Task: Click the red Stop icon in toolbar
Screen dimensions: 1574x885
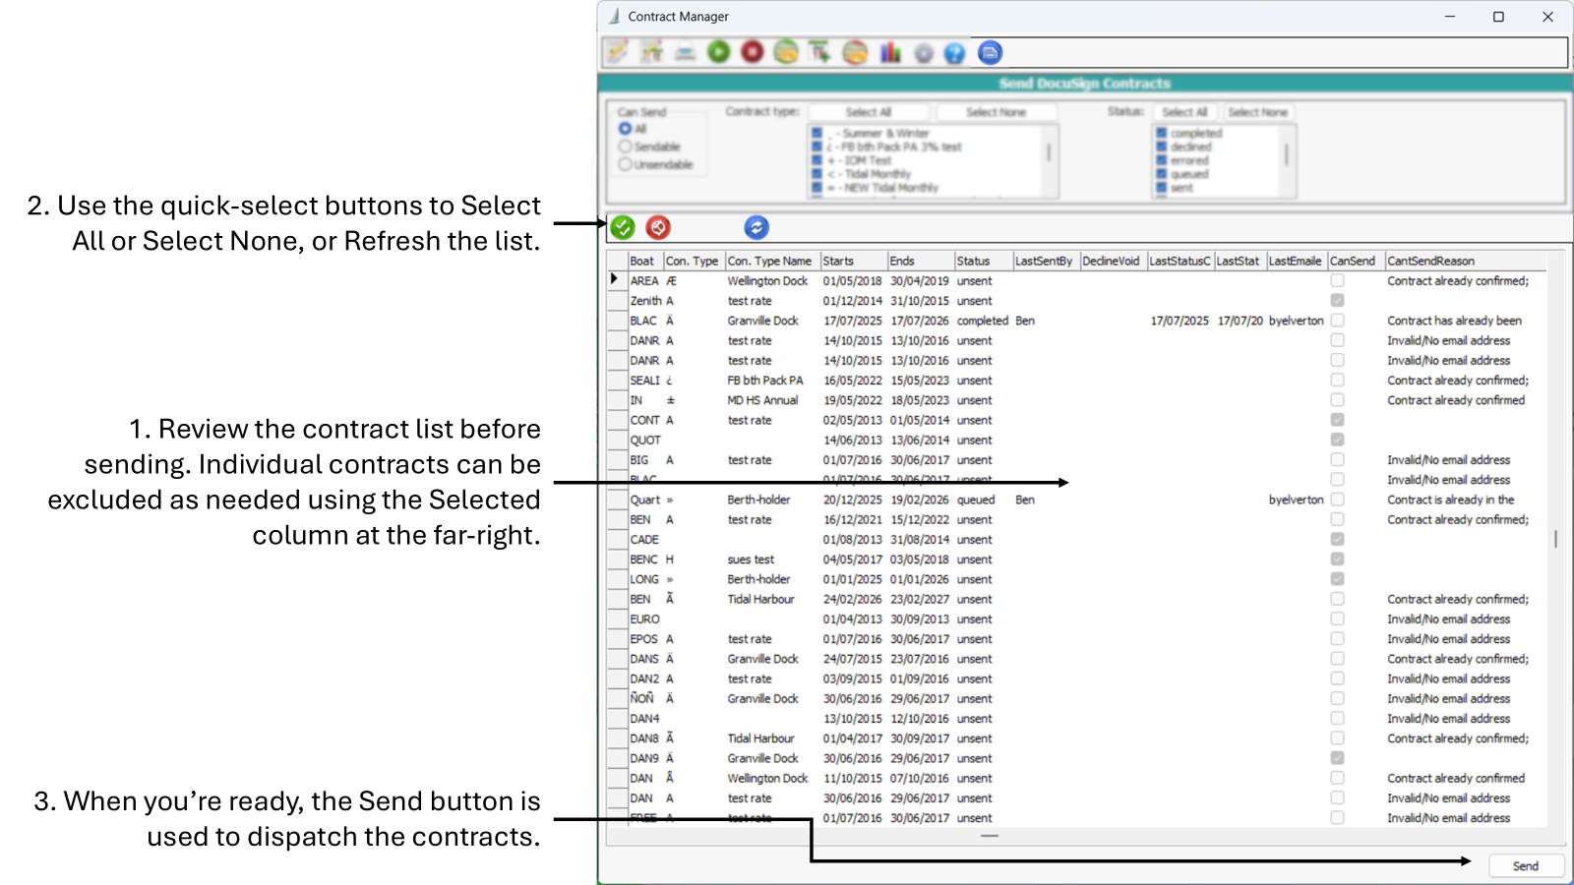Action: tap(750, 52)
